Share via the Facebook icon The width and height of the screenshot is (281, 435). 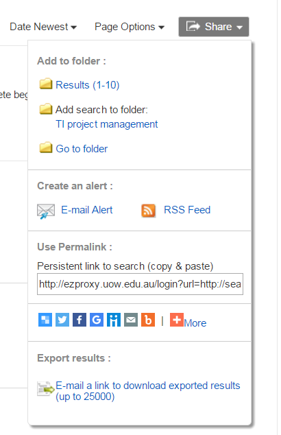tap(80, 320)
